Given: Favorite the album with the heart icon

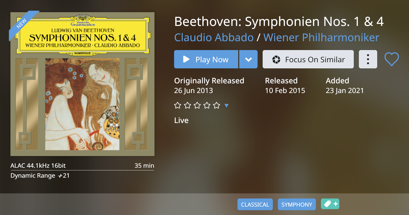Looking at the screenshot, I should (391, 59).
